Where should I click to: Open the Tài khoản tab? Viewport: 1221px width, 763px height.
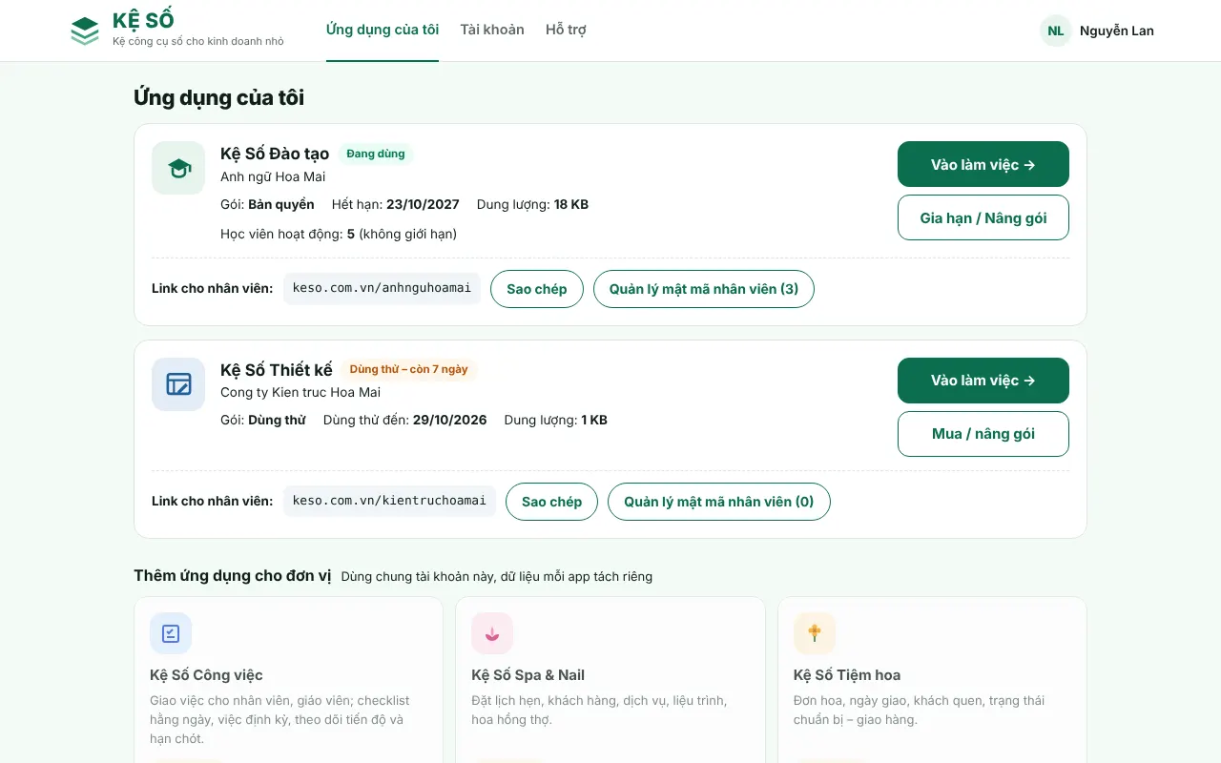coord(492,30)
